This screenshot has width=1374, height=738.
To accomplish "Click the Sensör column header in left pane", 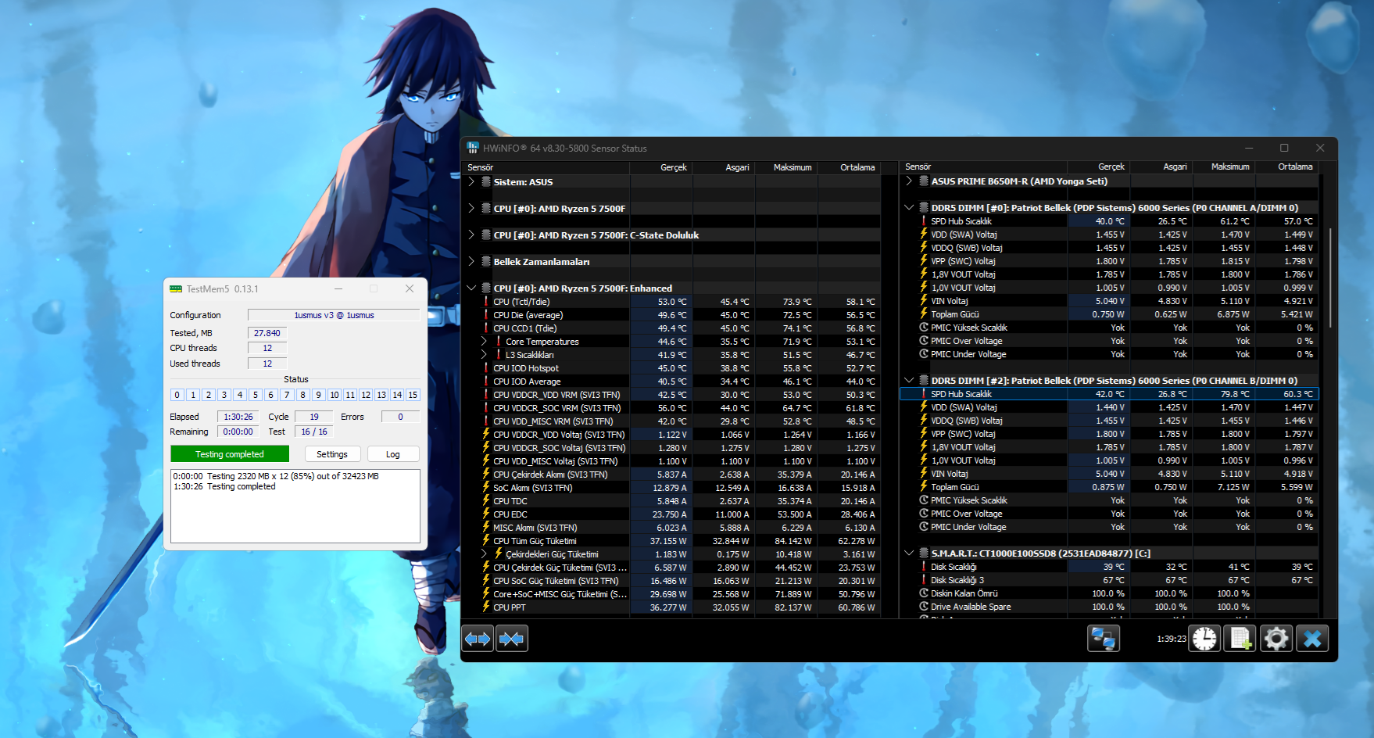I will [x=547, y=167].
